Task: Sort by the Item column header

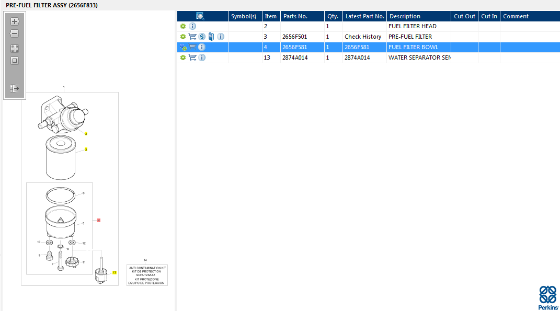Action: point(271,16)
